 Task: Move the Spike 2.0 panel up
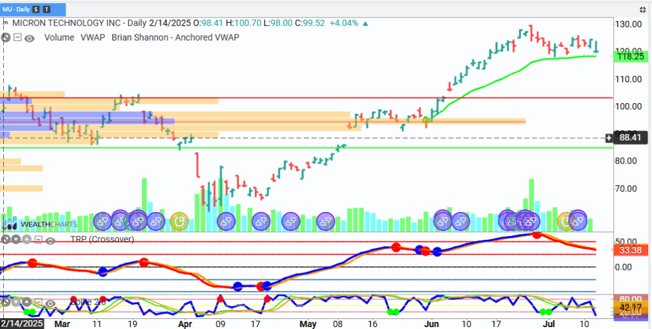tap(27, 302)
